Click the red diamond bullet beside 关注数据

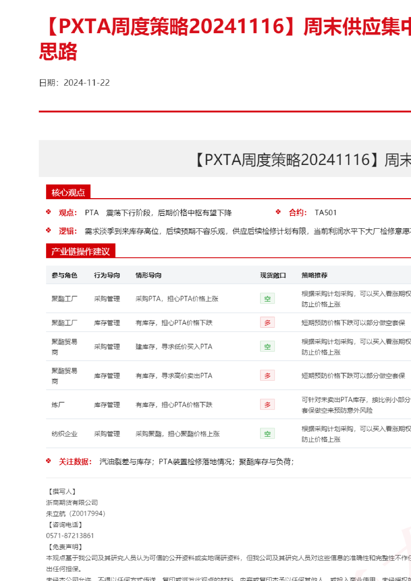point(48,461)
